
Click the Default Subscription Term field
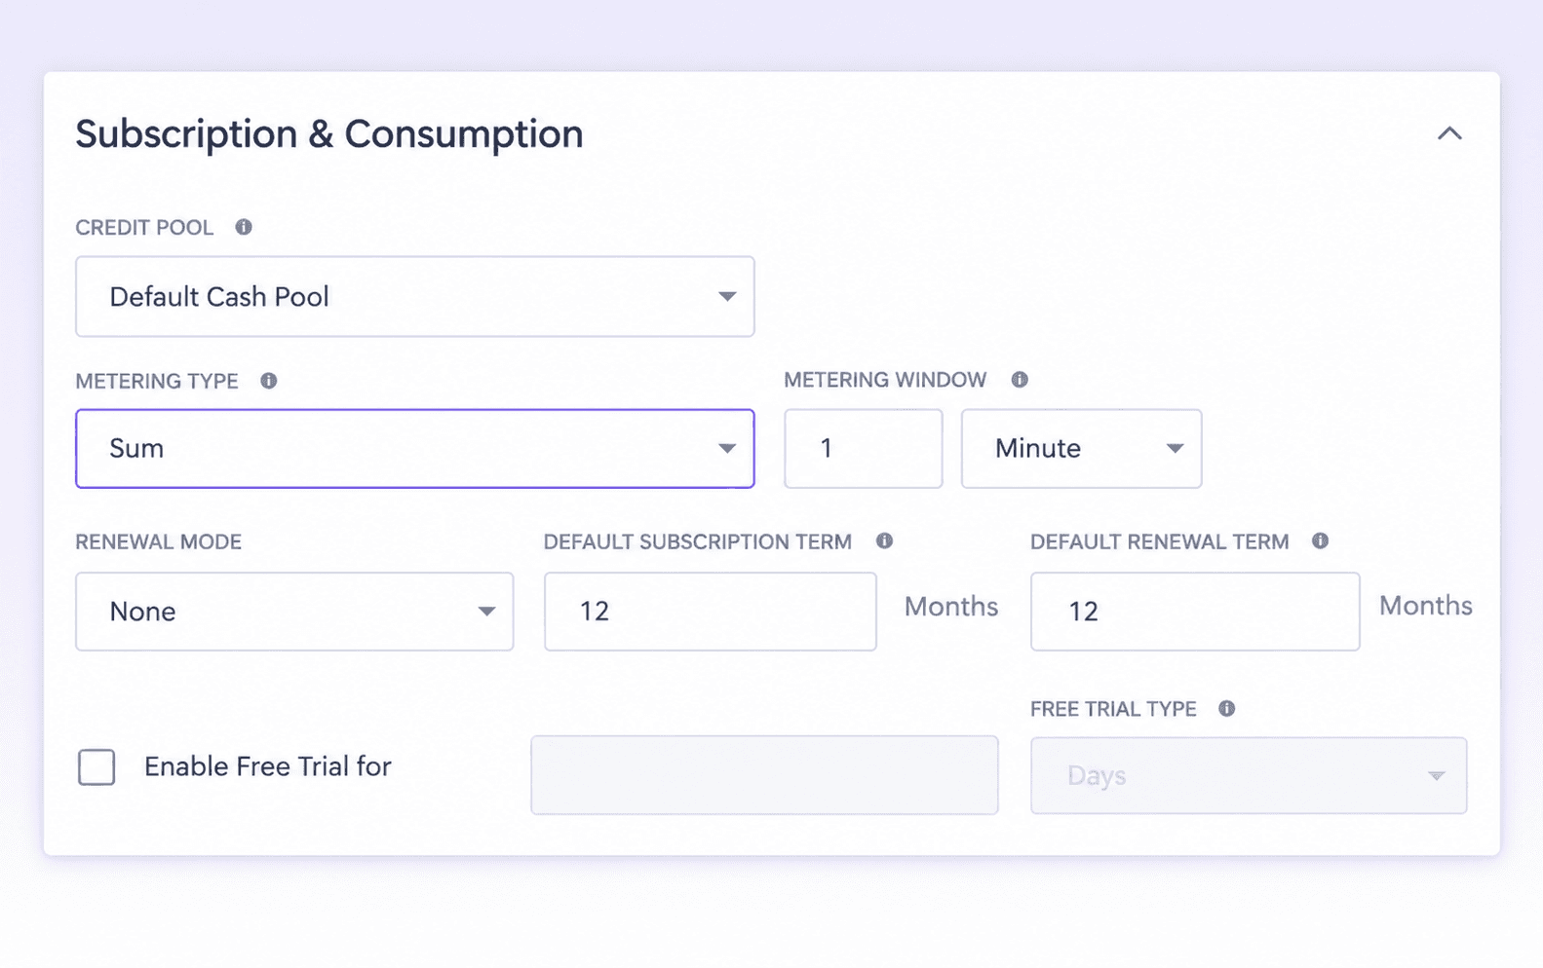click(x=711, y=612)
